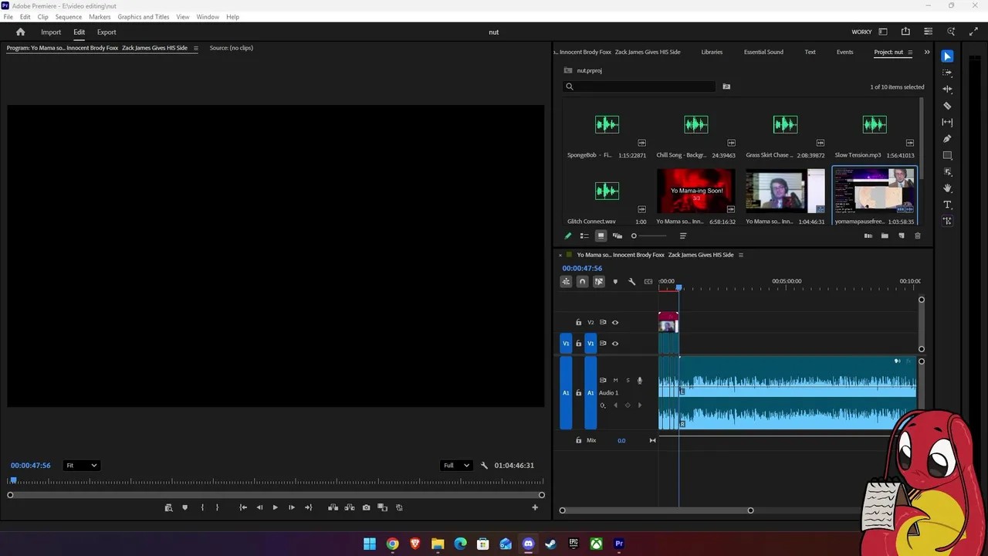This screenshot has width=988, height=556.
Task: Open the Events panel tab
Action: pos(845,52)
